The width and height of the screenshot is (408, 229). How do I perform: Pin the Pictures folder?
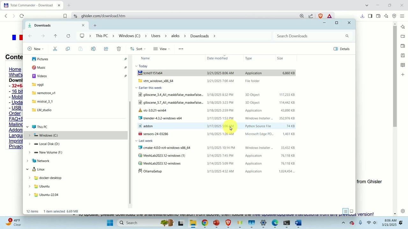click(125, 59)
